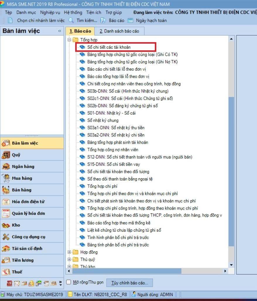Viewport: 257px width, 301px height.
Task: Open the Tiện ích menu
Action: pos(94,13)
